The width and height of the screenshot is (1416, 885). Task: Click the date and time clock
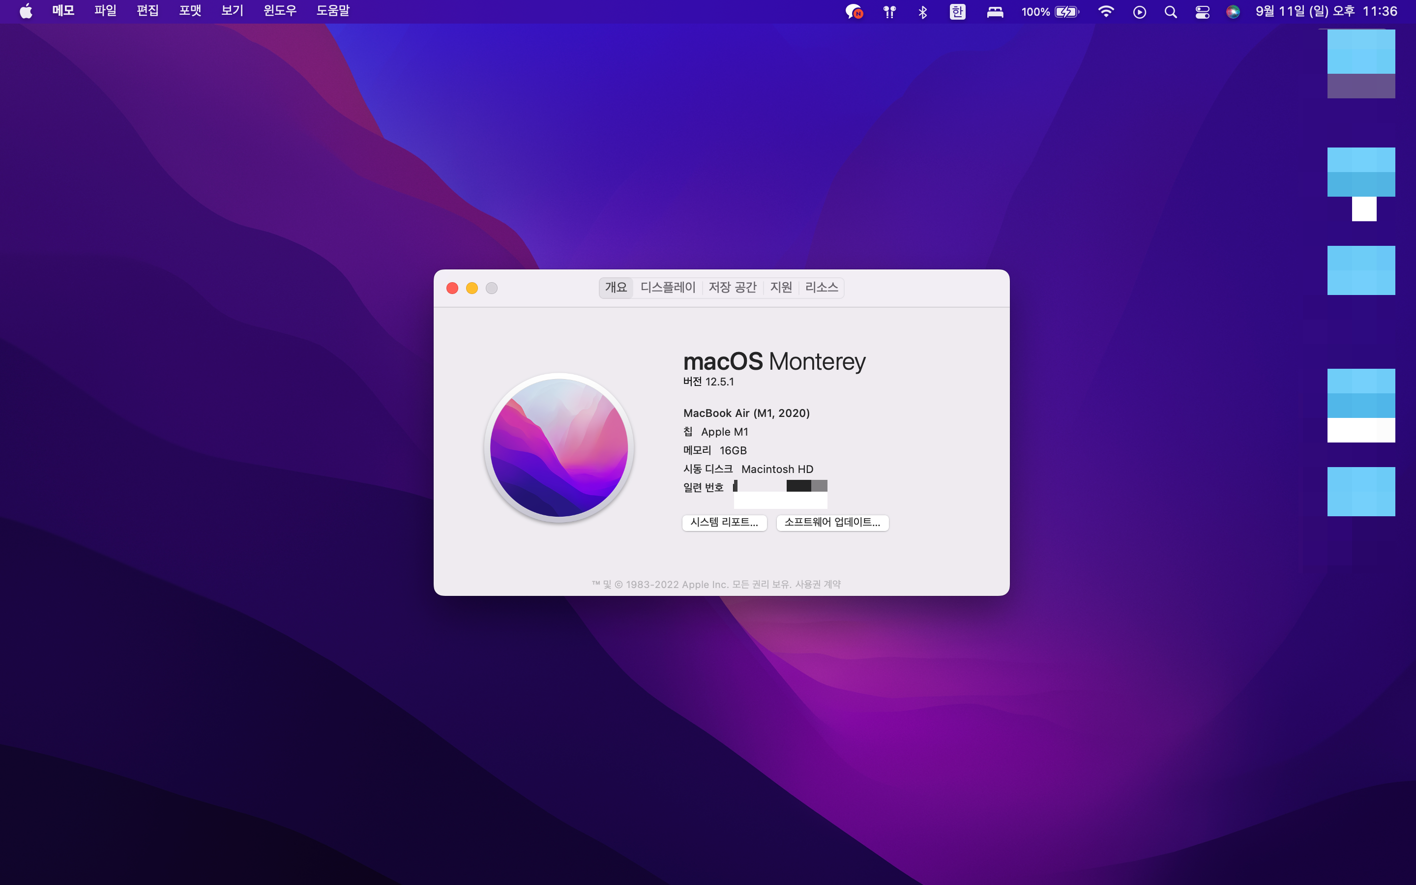point(1327,11)
